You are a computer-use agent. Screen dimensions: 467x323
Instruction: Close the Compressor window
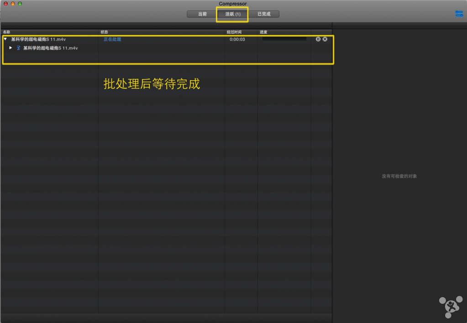[5, 4]
